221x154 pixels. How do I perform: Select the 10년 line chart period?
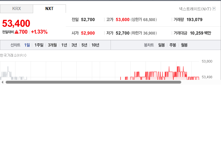[x=95, y=45]
